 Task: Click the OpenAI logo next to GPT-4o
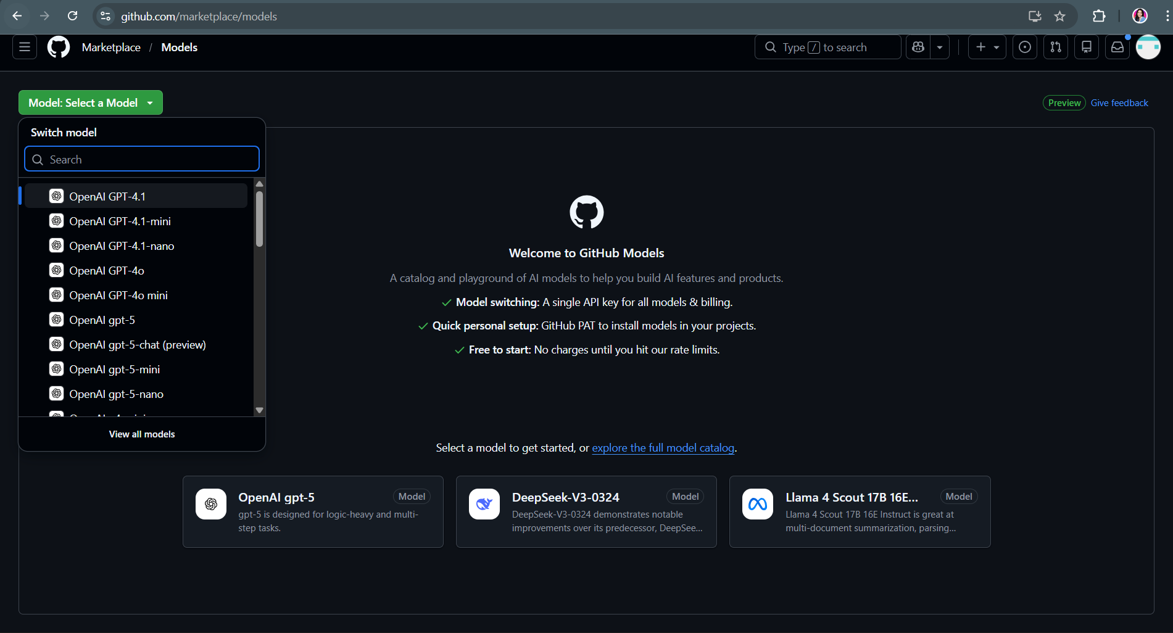(x=57, y=270)
